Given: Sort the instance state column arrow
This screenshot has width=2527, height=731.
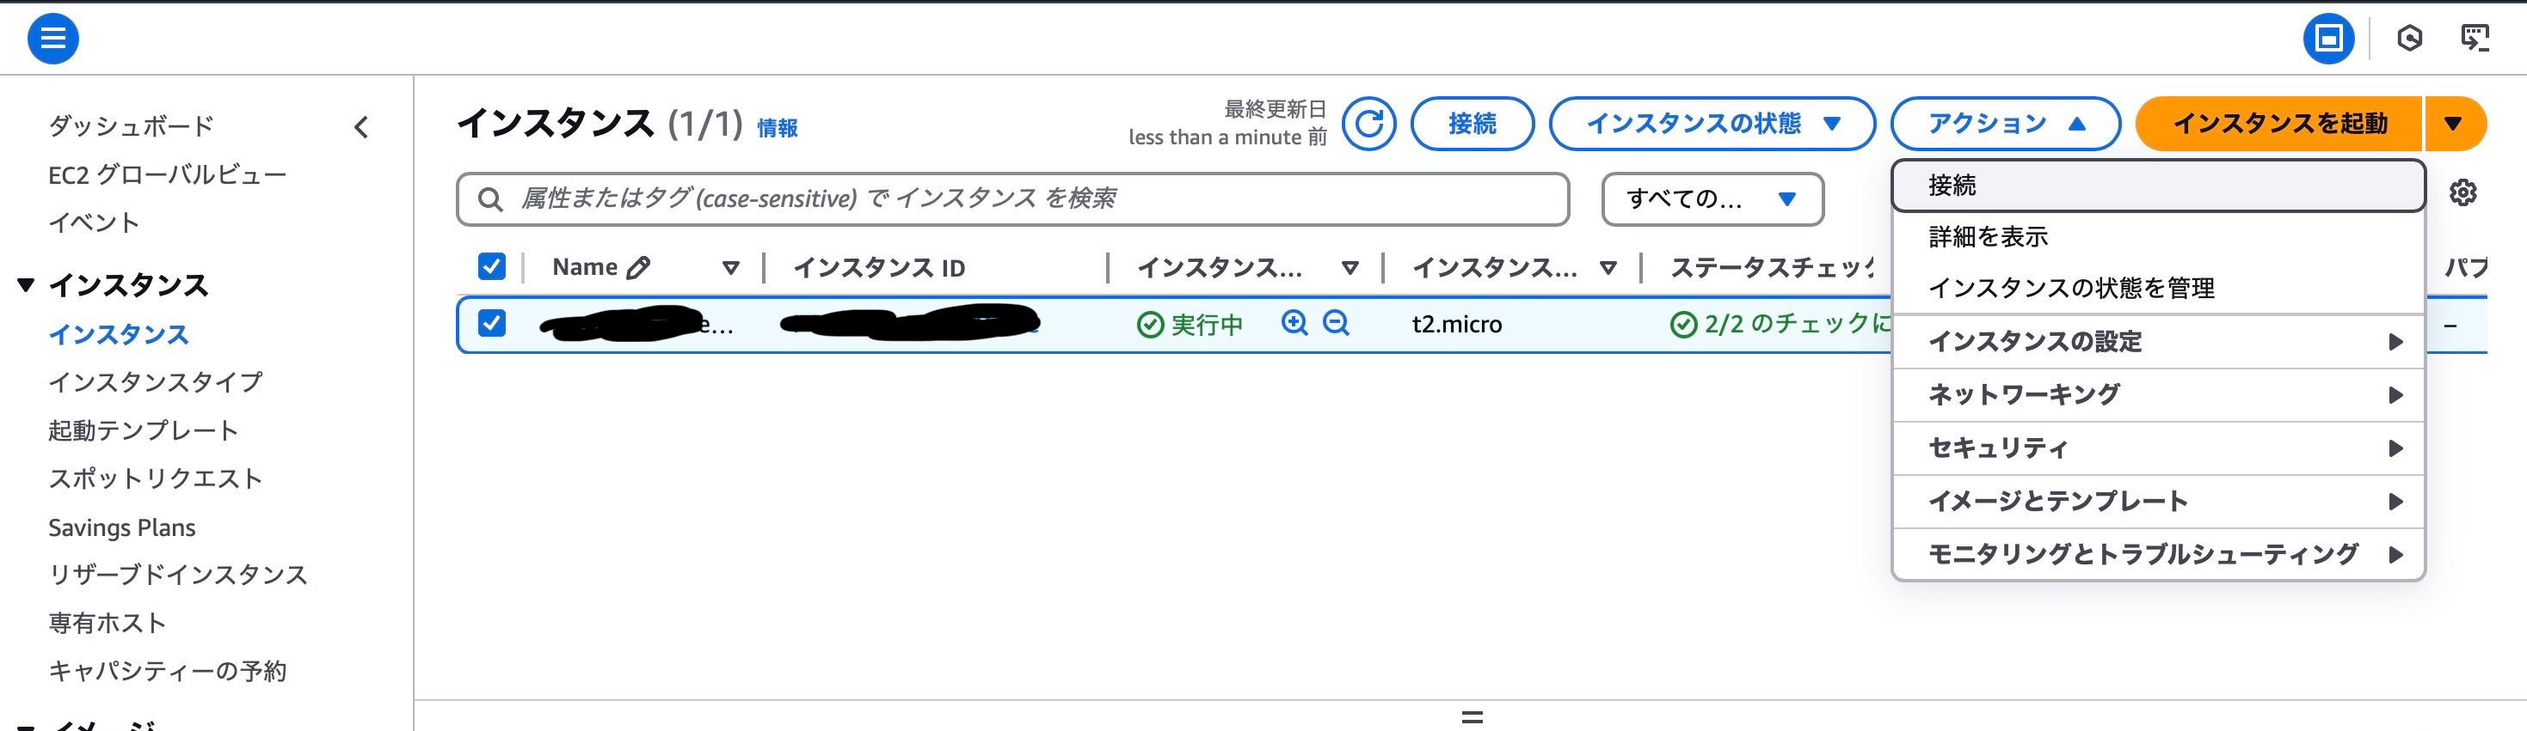Looking at the screenshot, I should coord(1350,267).
